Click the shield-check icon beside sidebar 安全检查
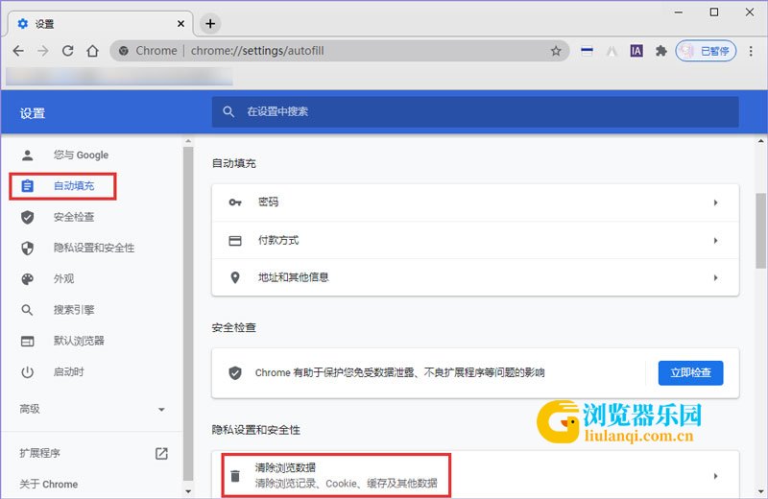The image size is (768, 499). [28, 217]
